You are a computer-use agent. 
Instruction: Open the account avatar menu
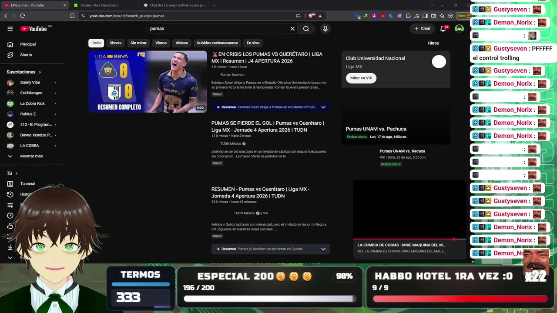click(459, 29)
